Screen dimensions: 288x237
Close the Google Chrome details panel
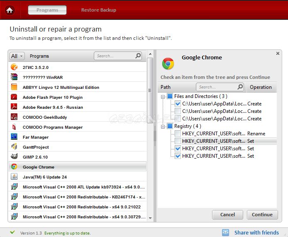click(278, 53)
